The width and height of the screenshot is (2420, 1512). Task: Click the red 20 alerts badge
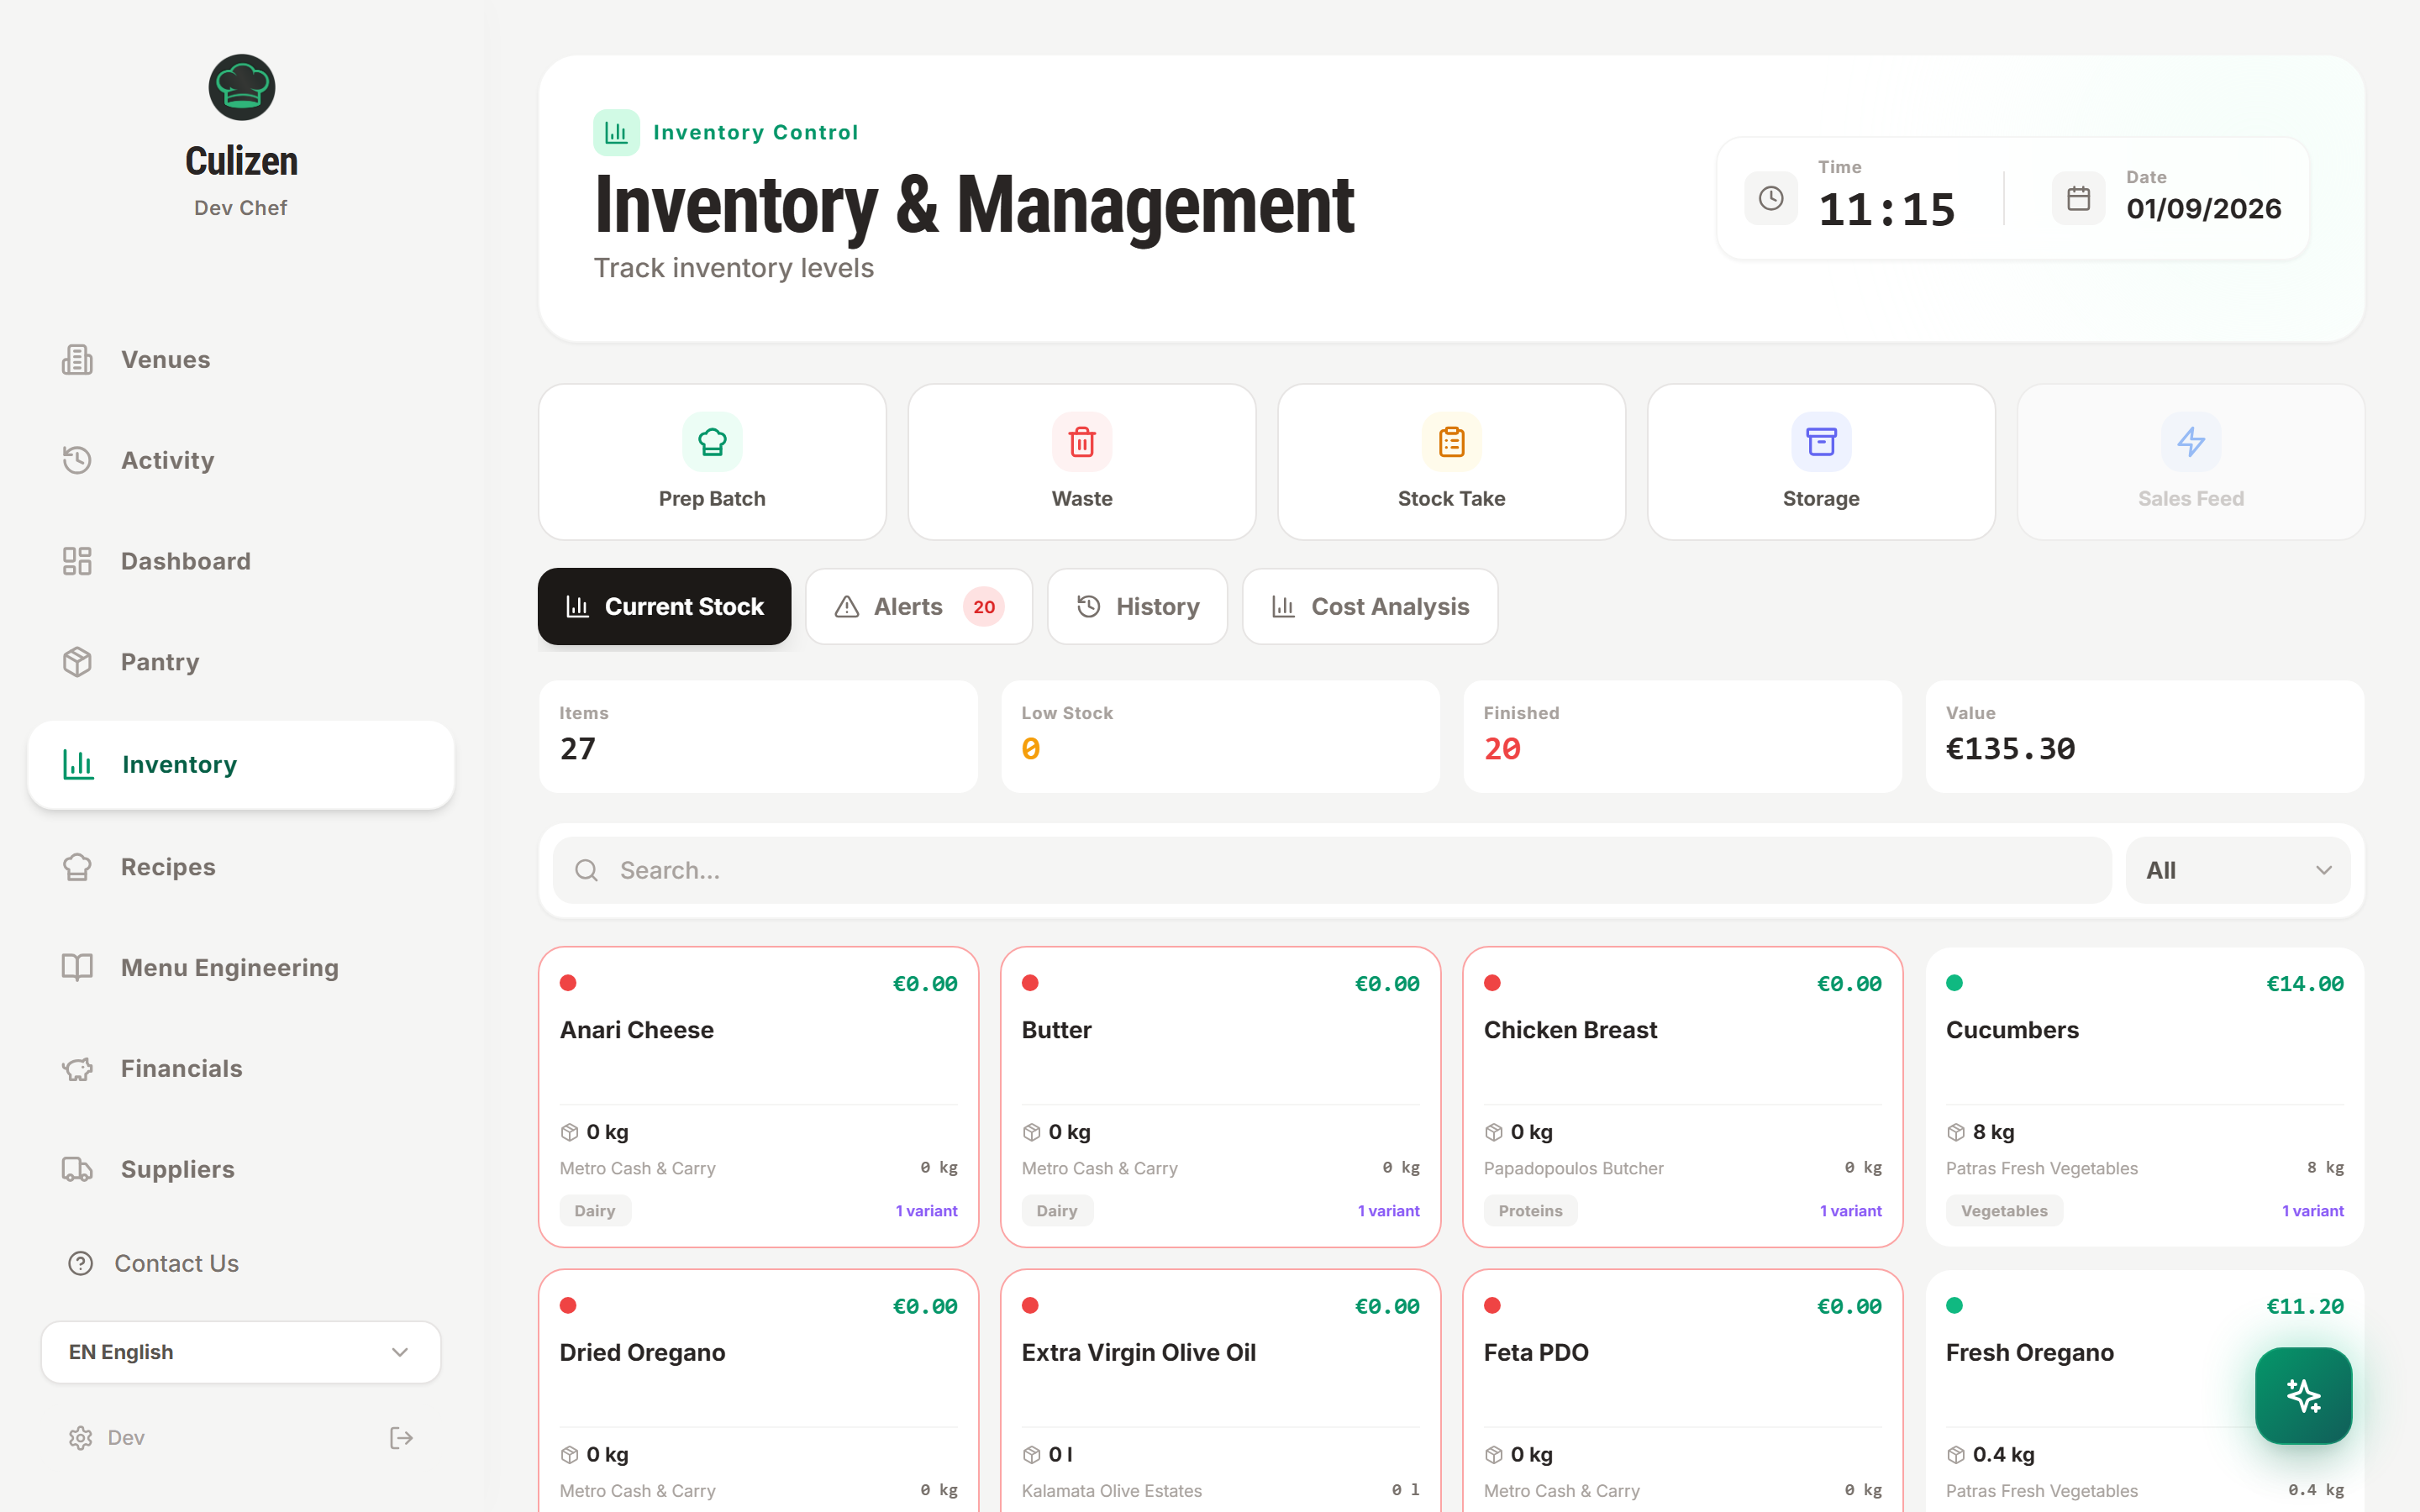coord(984,607)
